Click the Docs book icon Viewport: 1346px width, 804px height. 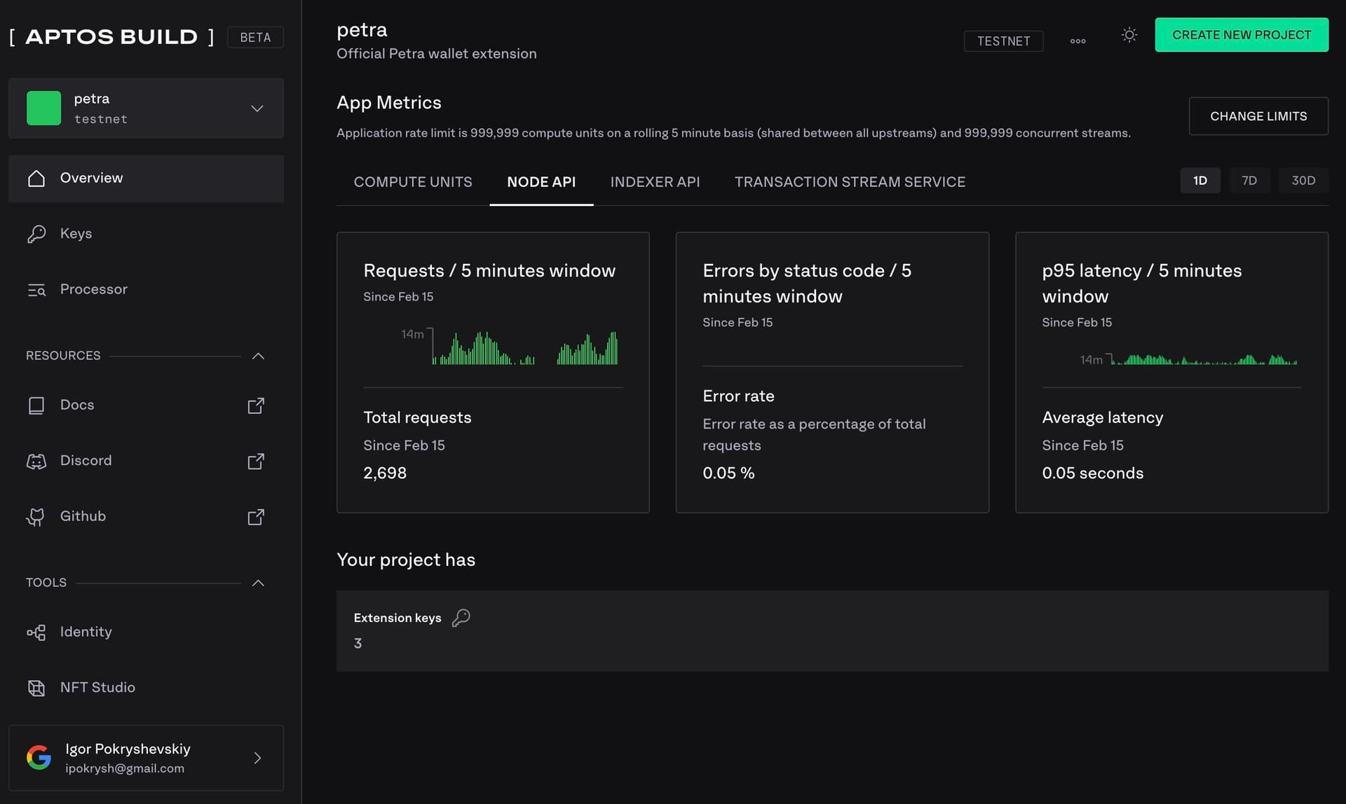(36, 406)
